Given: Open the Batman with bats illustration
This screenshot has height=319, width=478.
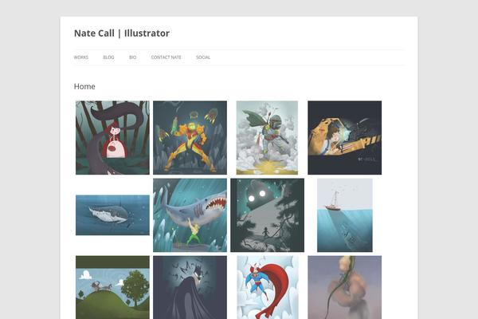Looking at the screenshot, I should [x=190, y=287].
